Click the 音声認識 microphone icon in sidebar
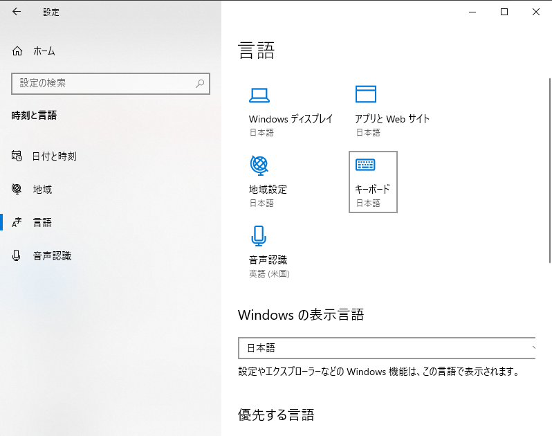 [x=16, y=255]
